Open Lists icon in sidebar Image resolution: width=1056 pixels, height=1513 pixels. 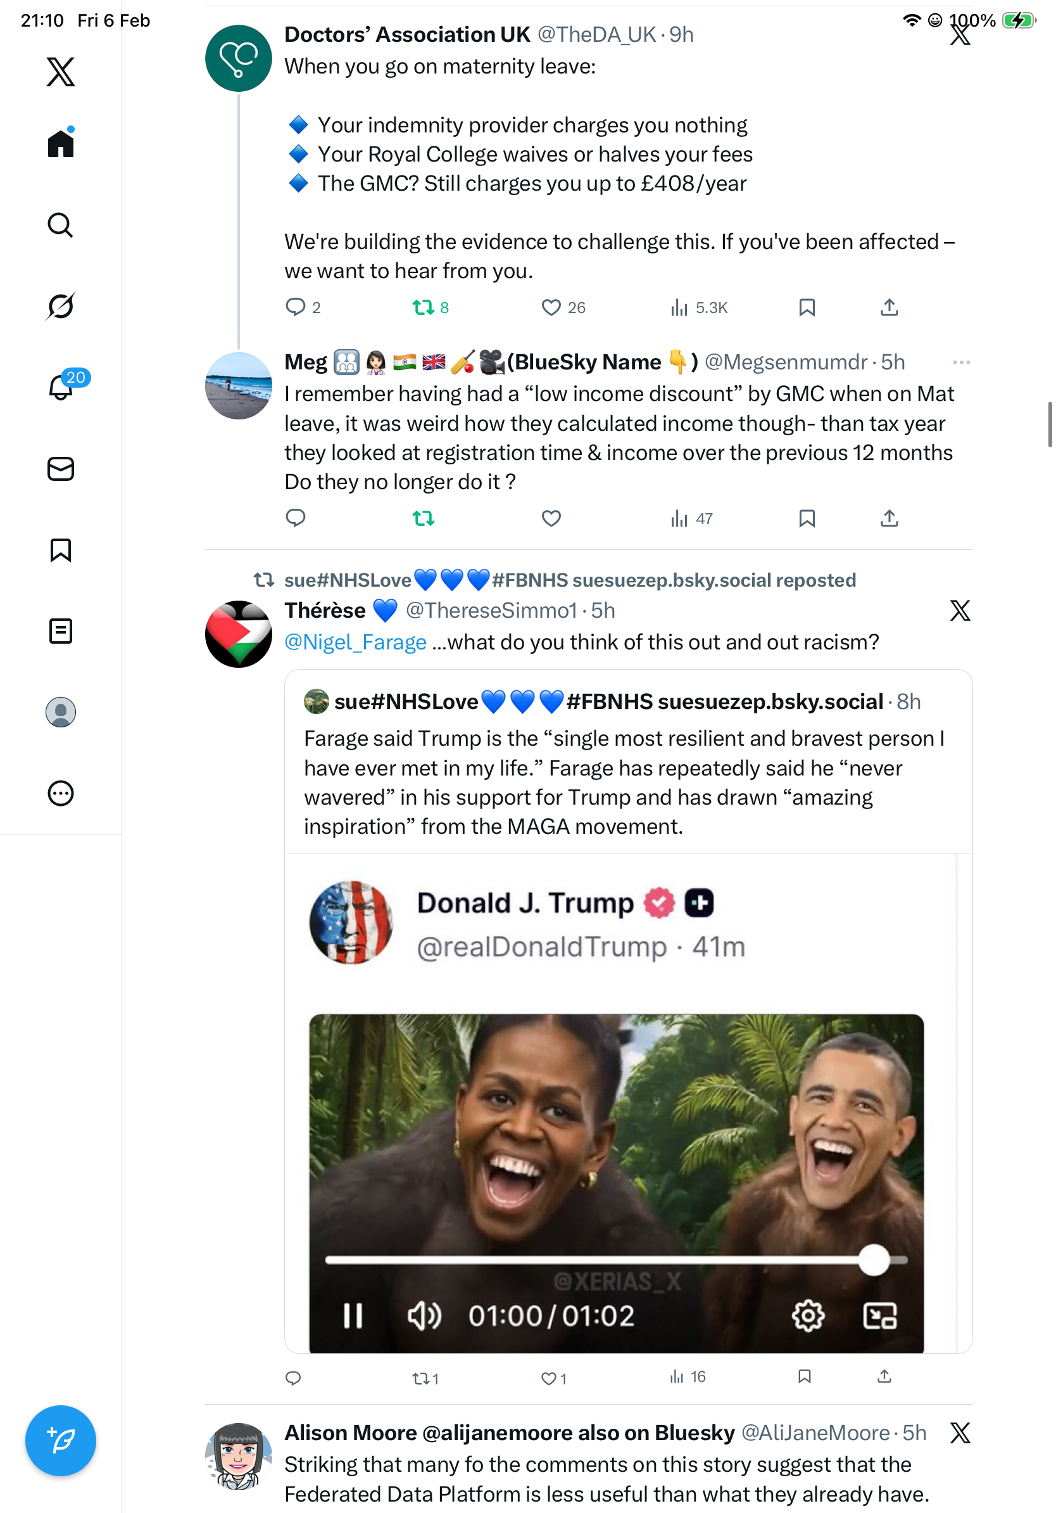tap(61, 630)
